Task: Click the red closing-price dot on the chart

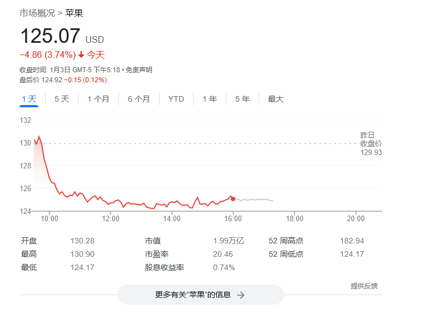Action: (233, 198)
